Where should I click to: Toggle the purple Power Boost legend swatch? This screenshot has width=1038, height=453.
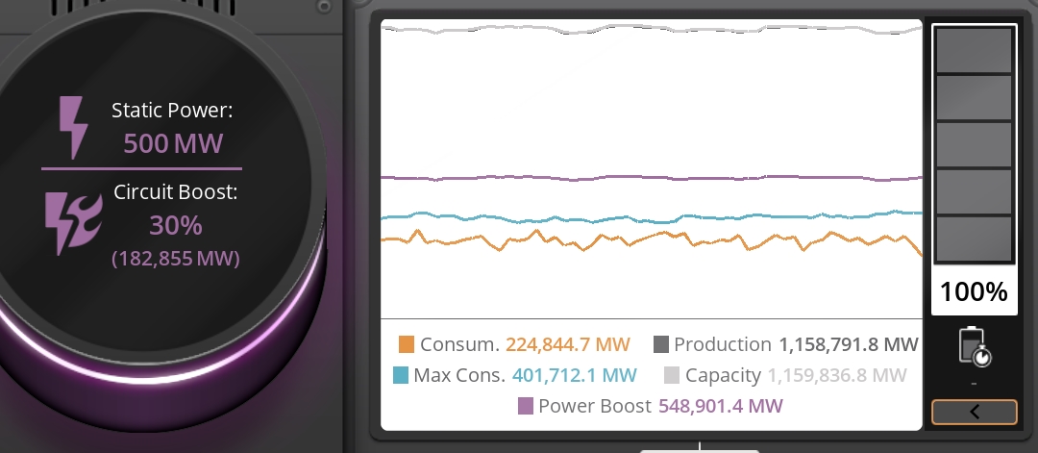(x=525, y=406)
